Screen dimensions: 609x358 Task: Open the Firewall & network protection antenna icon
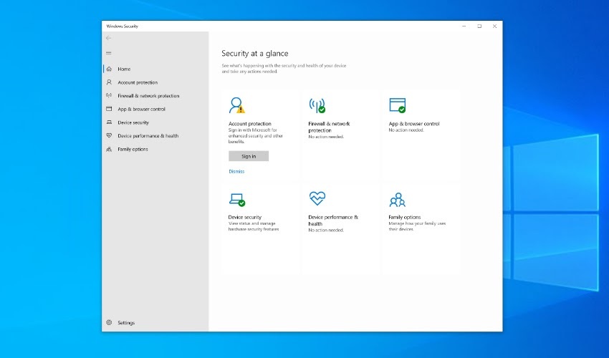point(317,106)
